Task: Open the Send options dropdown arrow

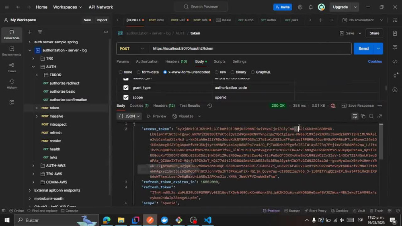Action: point(378,49)
